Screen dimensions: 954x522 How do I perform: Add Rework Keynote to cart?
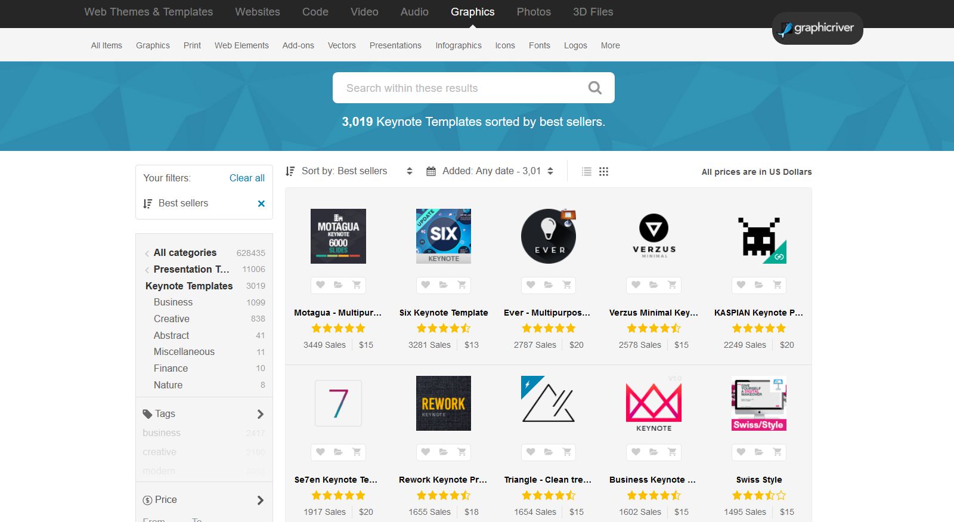coord(461,452)
